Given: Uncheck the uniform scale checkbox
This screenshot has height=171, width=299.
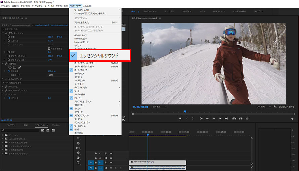Looking at the screenshot, I should pyautogui.click(x=49, y=49).
